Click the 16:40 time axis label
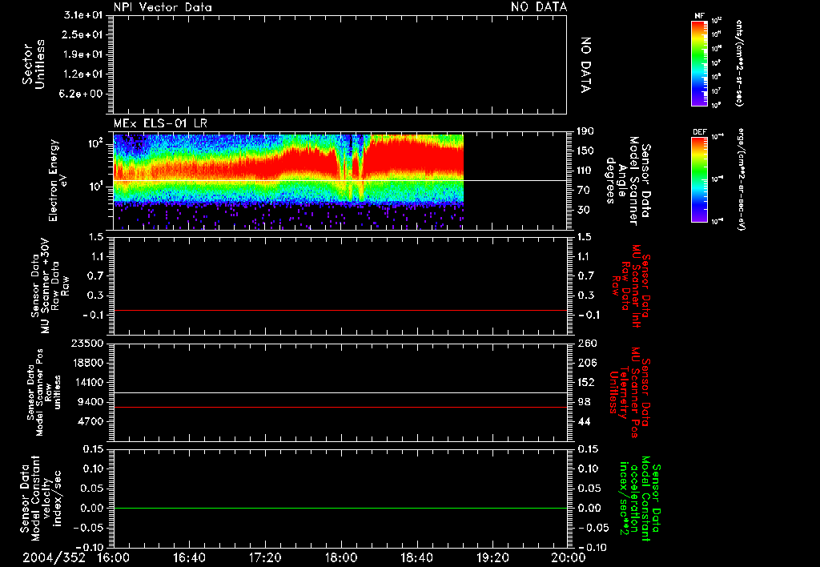This screenshot has height=567, width=820. coord(189,557)
